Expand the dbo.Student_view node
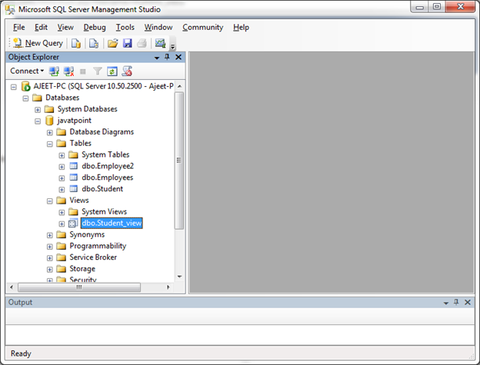Screen dimensions: 480x365 point(62,224)
